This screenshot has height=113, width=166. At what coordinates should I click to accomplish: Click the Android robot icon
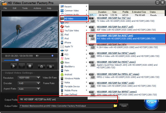click(62, 75)
